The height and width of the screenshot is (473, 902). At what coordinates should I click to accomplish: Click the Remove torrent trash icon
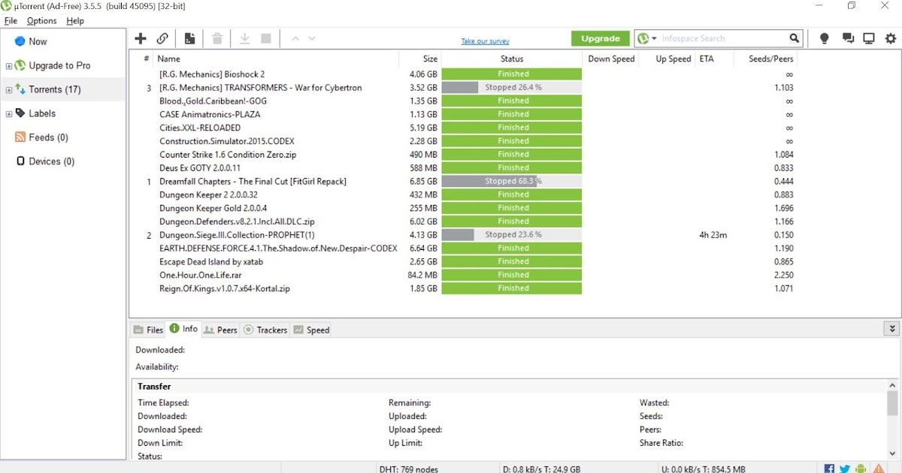pos(217,38)
